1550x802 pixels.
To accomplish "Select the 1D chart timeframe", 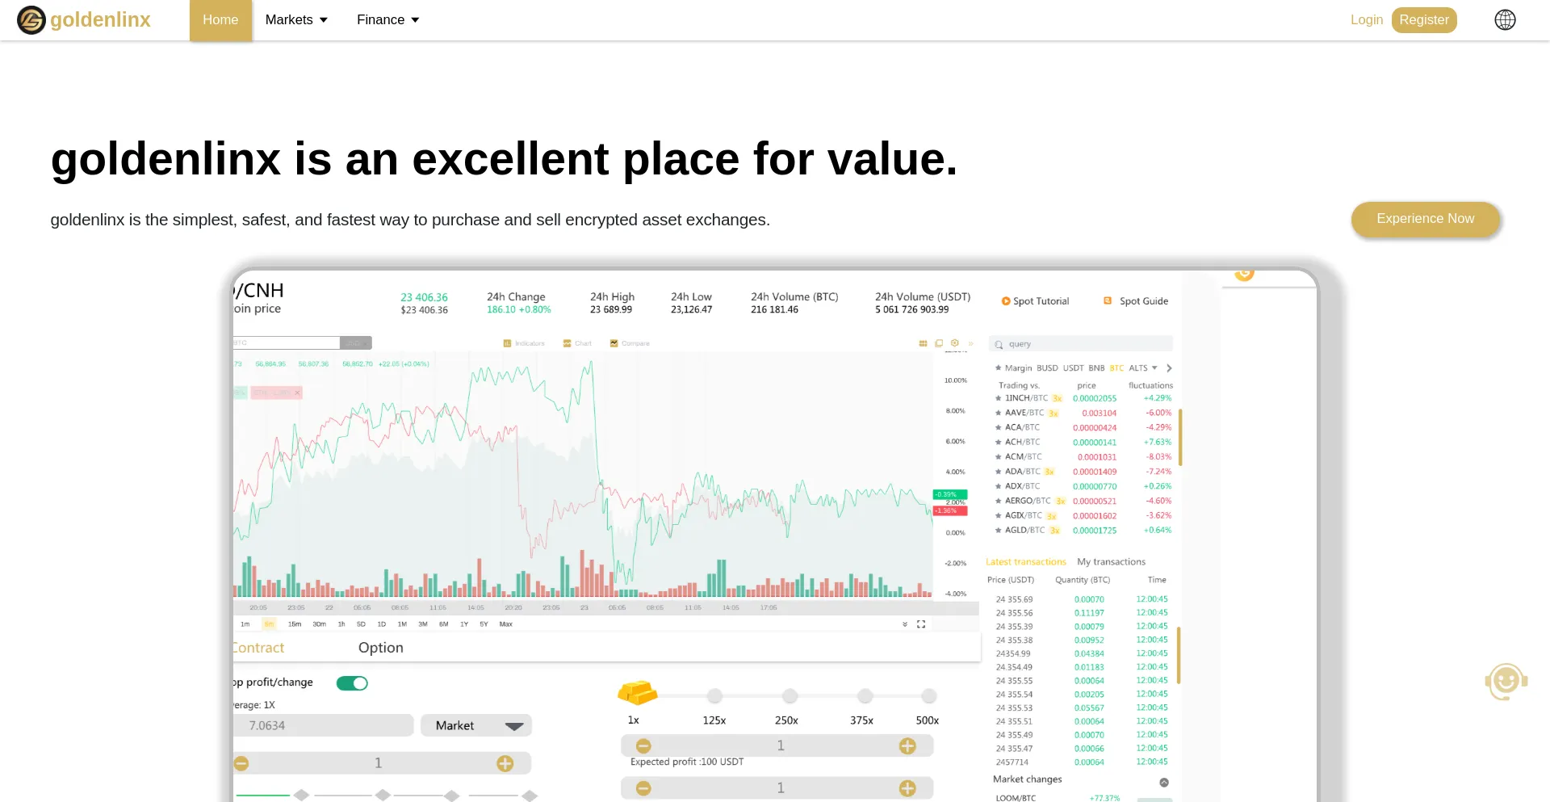I will (x=382, y=624).
